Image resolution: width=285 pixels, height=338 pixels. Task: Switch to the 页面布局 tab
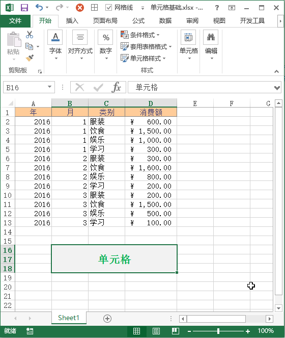105,21
